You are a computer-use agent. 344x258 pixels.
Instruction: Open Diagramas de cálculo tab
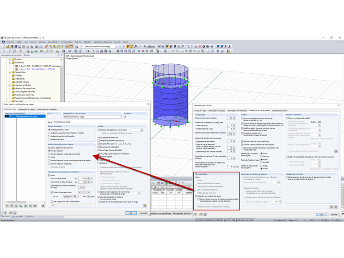[x=280, y=110]
